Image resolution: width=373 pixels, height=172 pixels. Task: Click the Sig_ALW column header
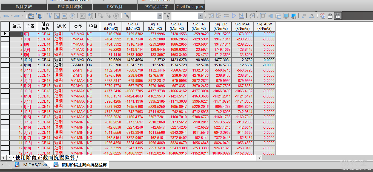pyautogui.click(x=264, y=26)
